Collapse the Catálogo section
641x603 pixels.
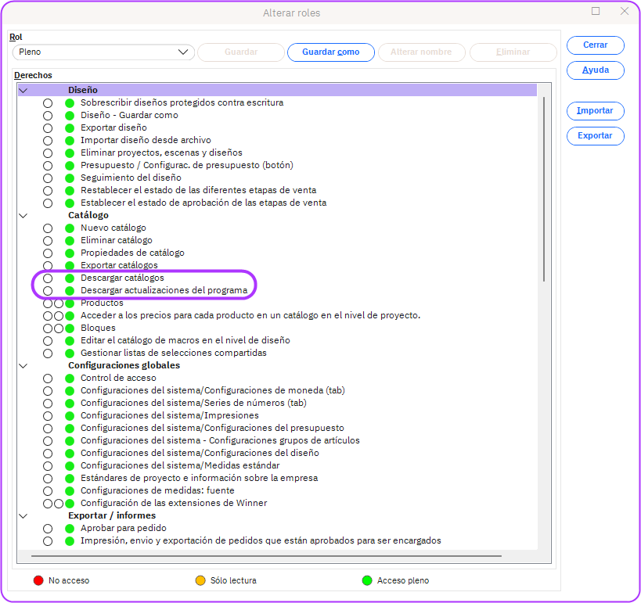[23, 215]
